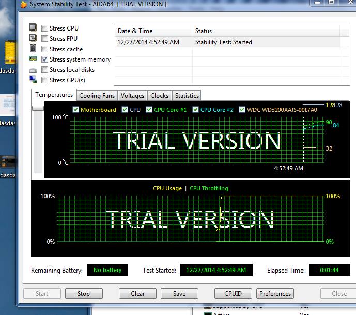Select the log row 12/27/2014 4:52:49 AM
356x315 pixels.
[x=227, y=42]
